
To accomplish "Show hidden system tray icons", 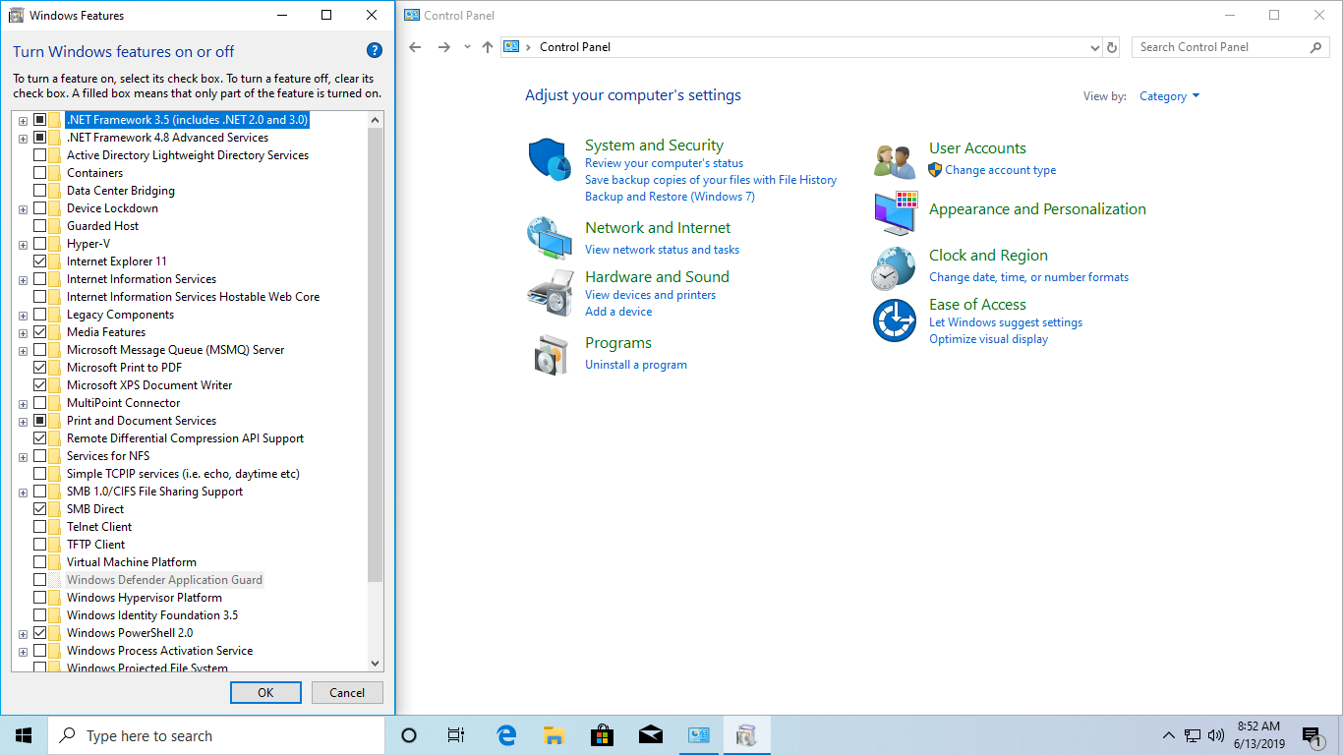I will [1168, 735].
